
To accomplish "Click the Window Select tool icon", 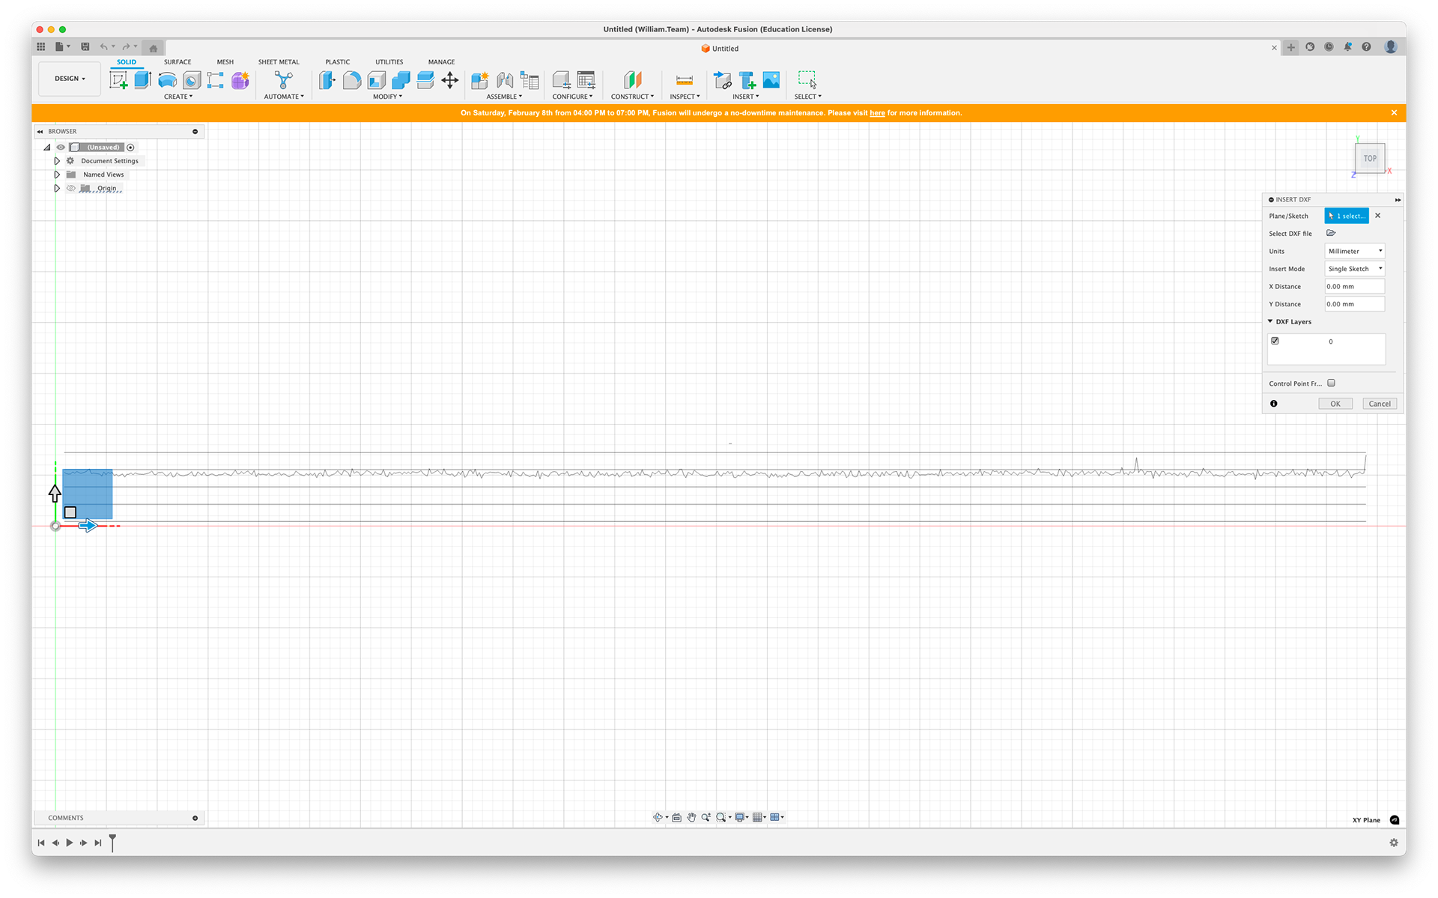I will [x=807, y=80].
